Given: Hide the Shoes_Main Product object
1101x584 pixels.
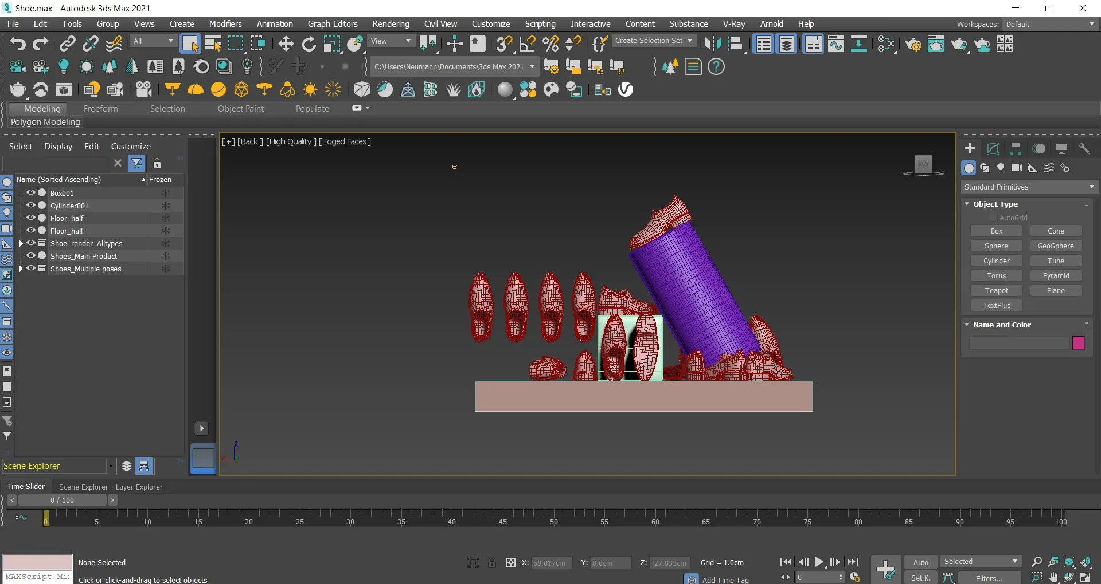Looking at the screenshot, I should point(31,256).
